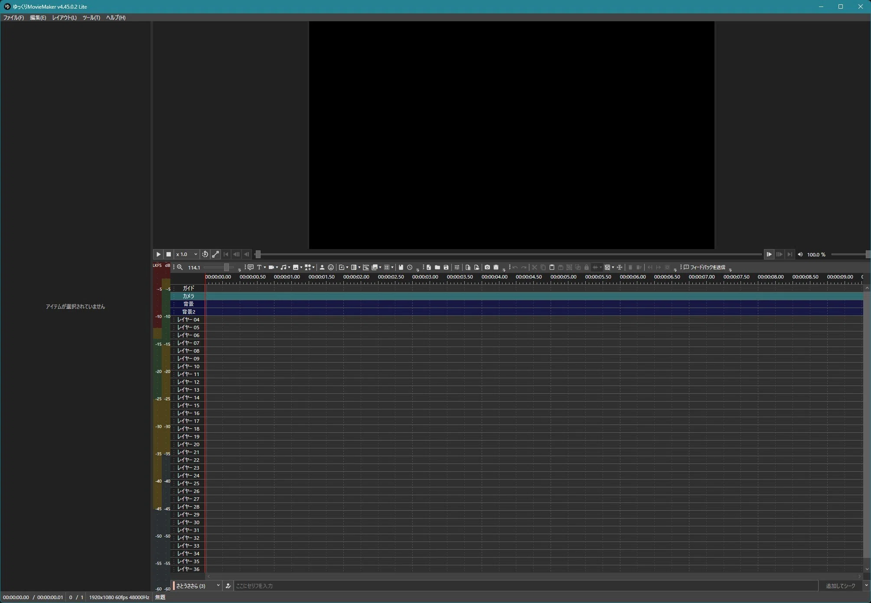Select the レイヤー 04 layer header
871x603 pixels.
pyautogui.click(x=188, y=320)
